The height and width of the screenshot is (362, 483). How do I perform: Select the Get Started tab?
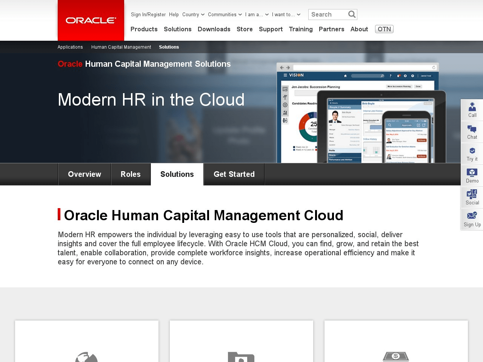pyautogui.click(x=234, y=174)
